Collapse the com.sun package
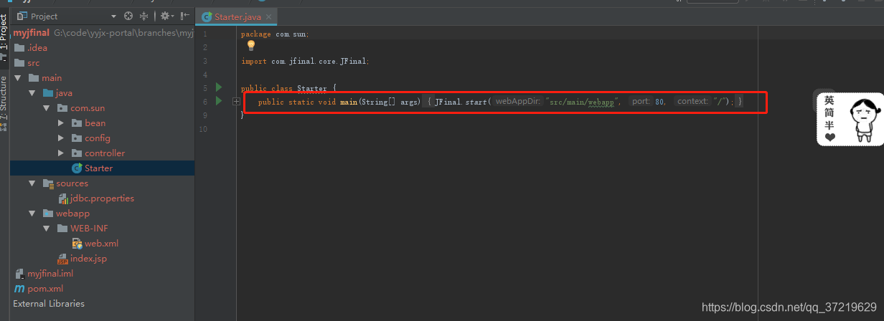The image size is (884, 321). (47, 107)
